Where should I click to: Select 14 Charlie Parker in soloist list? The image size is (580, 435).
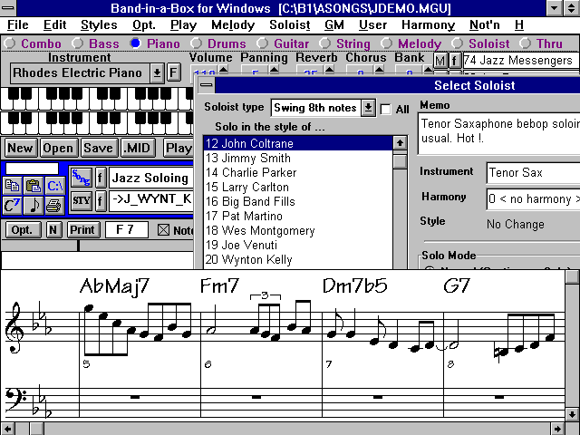[297, 173]
